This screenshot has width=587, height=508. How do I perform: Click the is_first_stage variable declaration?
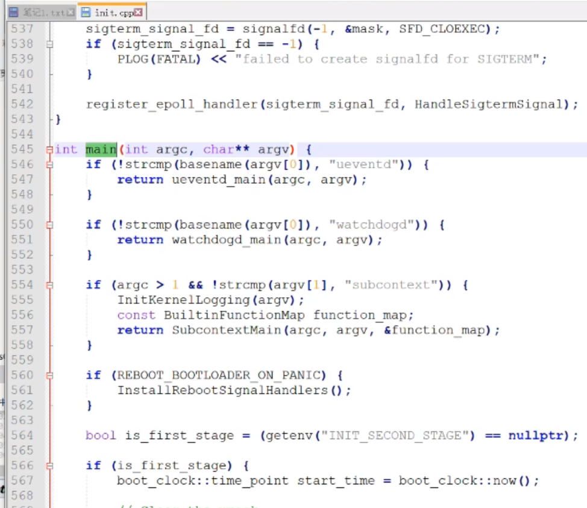coord(180,436)
